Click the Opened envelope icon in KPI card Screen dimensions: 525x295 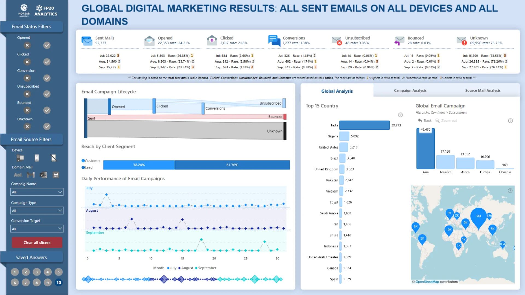[150, 41]
